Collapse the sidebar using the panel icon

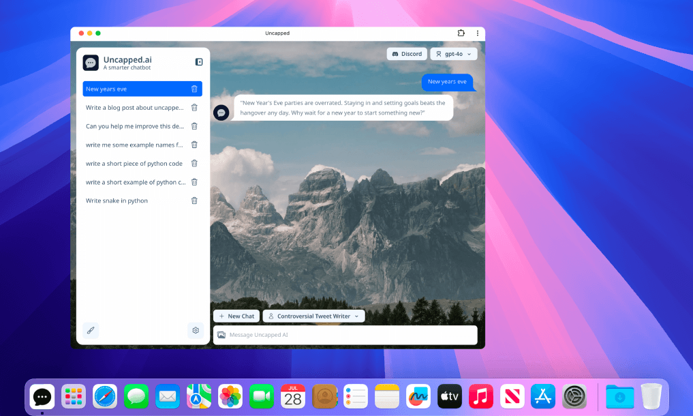click(199, 62)
